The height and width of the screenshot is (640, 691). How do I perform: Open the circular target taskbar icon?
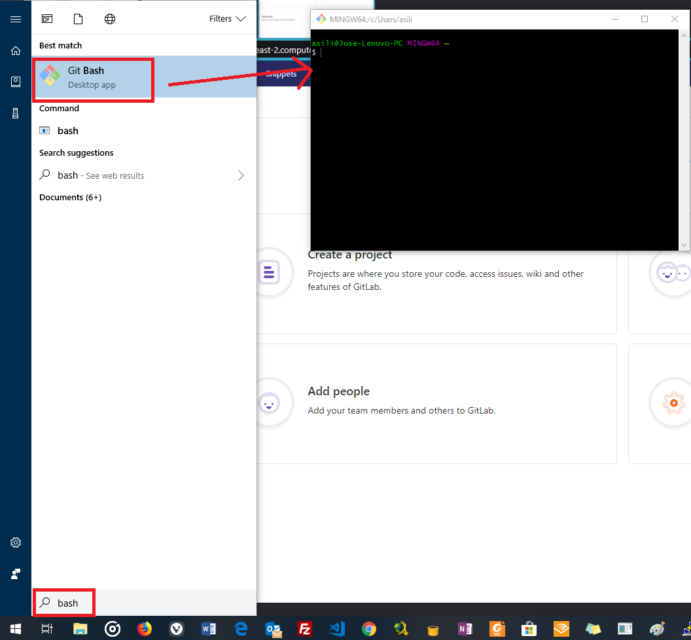[113, 628]
